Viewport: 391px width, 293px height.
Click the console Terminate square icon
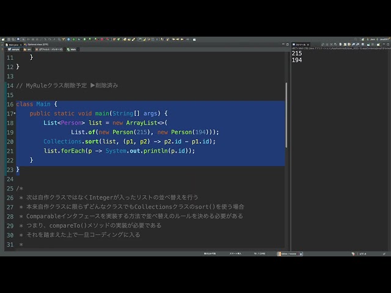[327, 45]
